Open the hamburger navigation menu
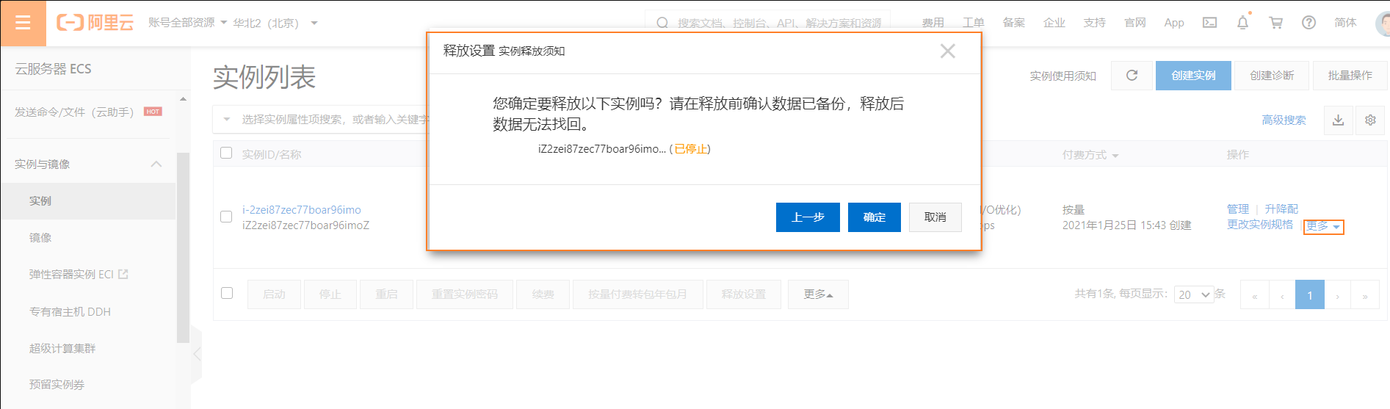The width and height of the screenshot is (1390, 409). pyautogui.click(x=23, y=23)
